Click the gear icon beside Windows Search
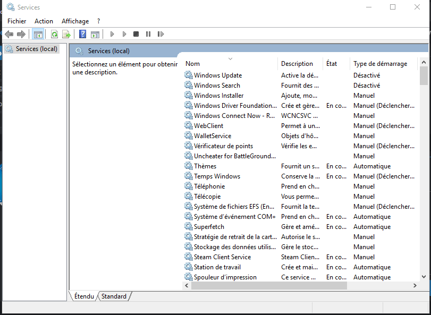This screenshot has width=431, height=315. pos(188,85)
